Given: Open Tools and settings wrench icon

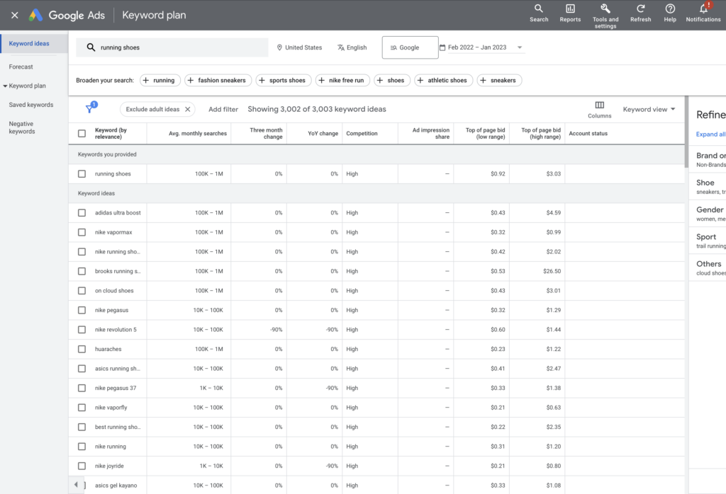Looking at the screenshot, I should 605,8.
